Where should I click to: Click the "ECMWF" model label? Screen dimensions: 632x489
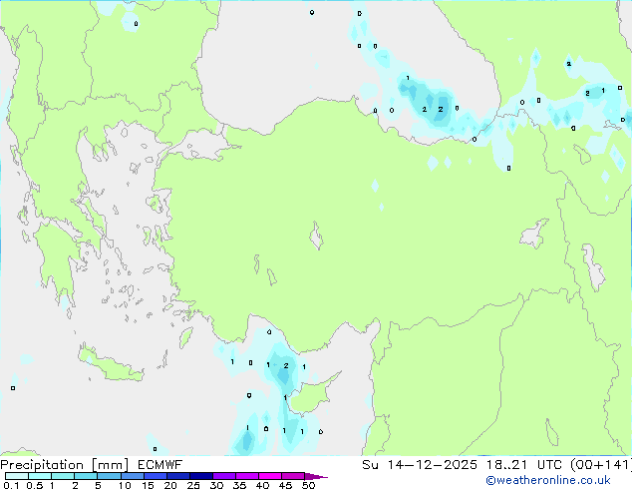tap(160, 465)
